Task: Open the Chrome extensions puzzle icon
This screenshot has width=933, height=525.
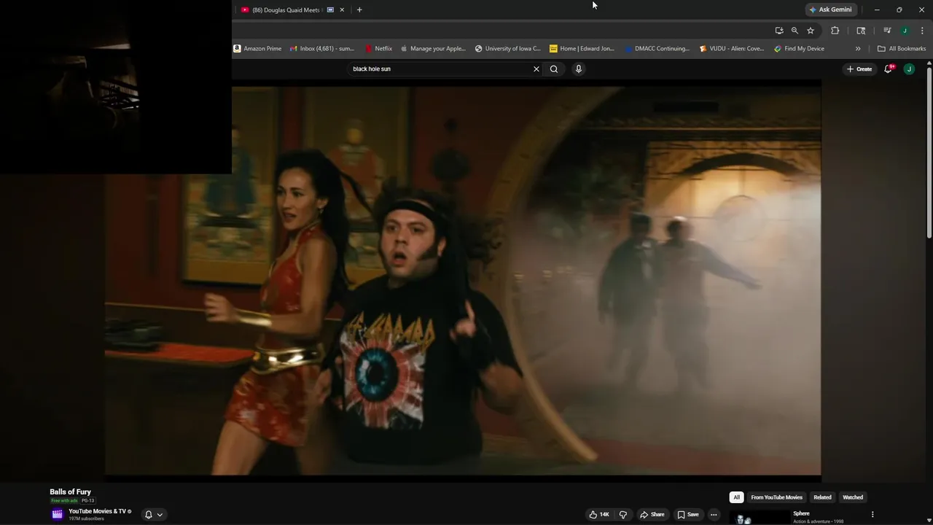Action: coord(835,31)
